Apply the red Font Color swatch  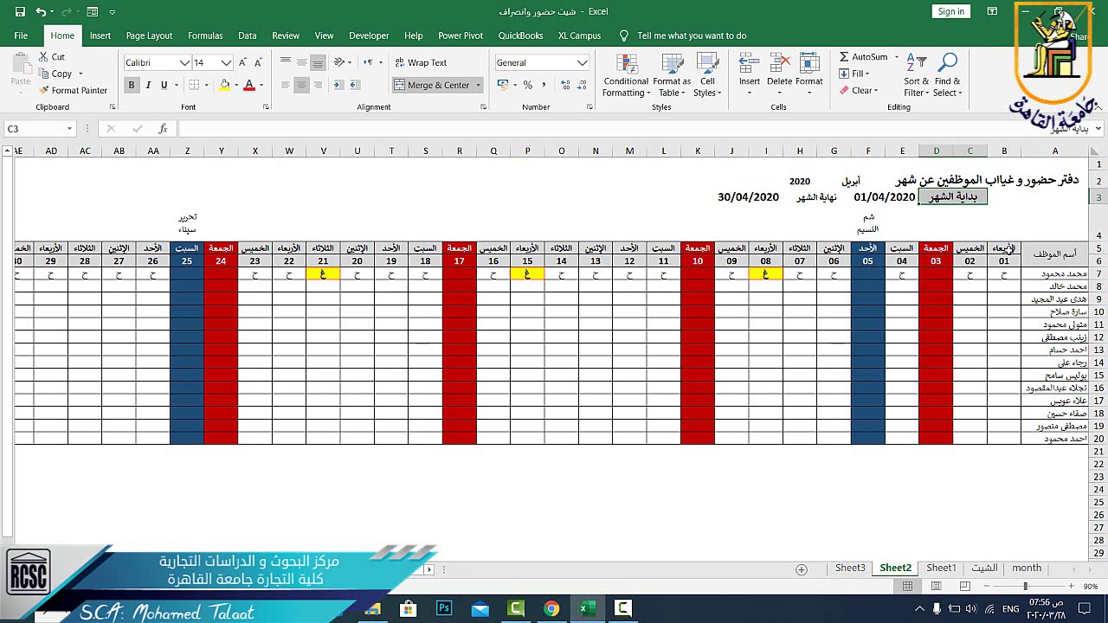click(x=249, y=85)
